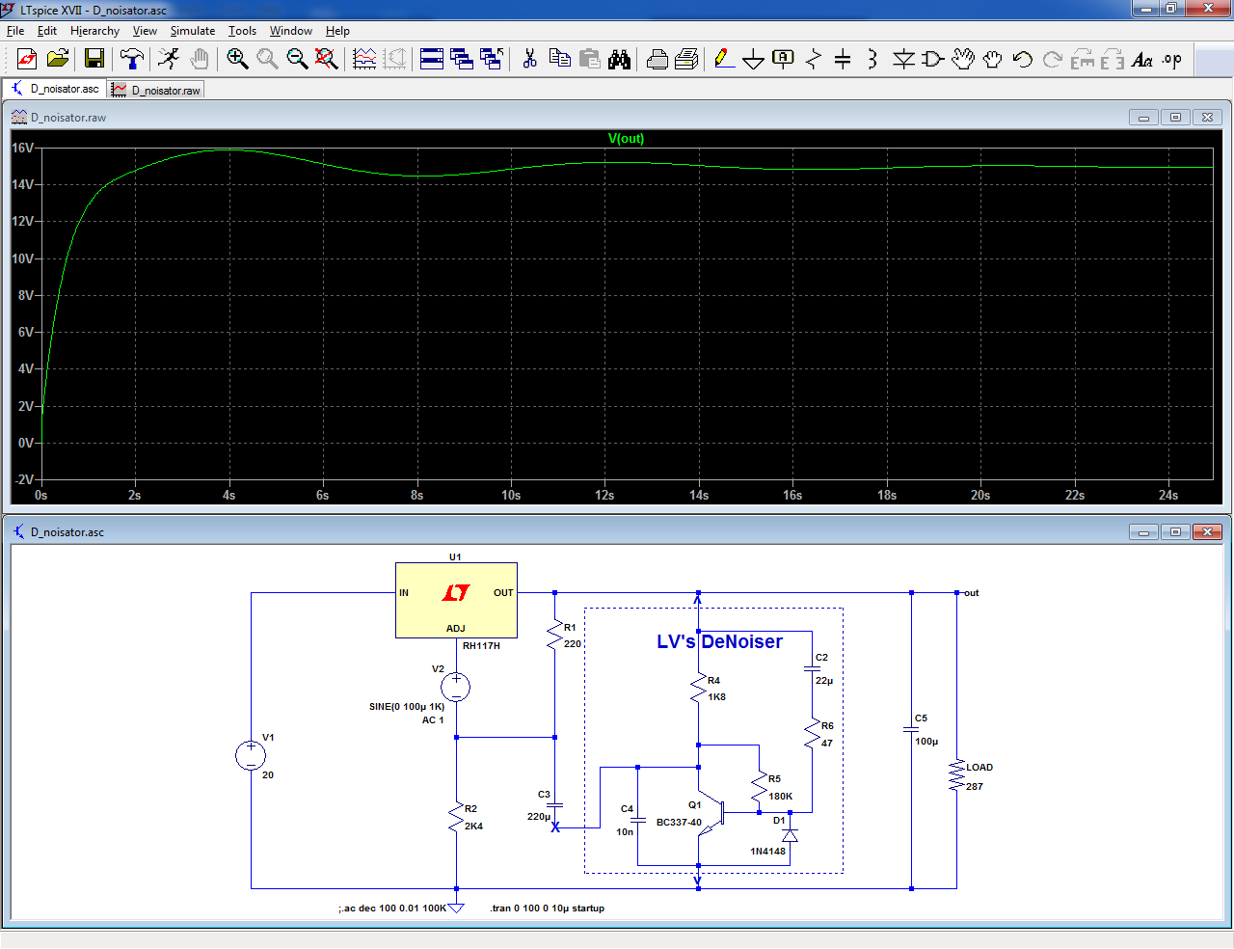Tile windows horizontally icon
1234x949 pixels.
tap(432, 60)
